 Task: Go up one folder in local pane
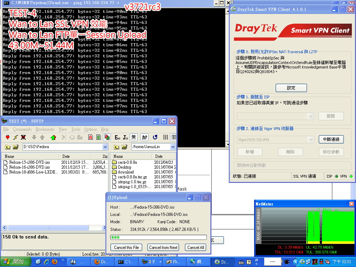8,147
